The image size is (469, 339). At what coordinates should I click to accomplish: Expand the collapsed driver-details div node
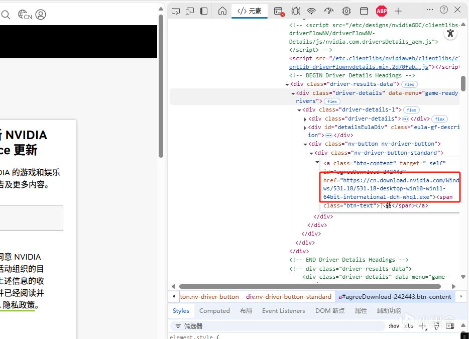pyautogui.click(x=305, y=119)
